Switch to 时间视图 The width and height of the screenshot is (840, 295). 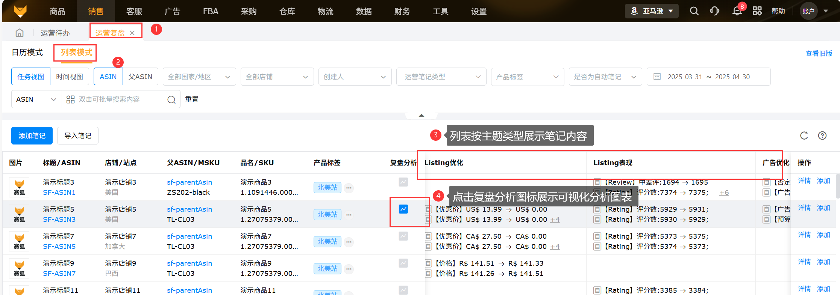(70, 77)
